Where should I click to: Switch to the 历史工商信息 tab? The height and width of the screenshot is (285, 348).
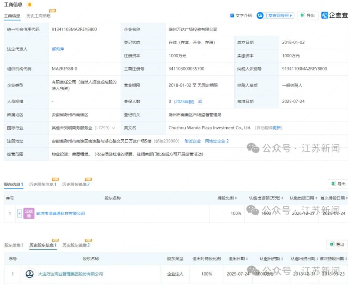(x=38, y=16)
